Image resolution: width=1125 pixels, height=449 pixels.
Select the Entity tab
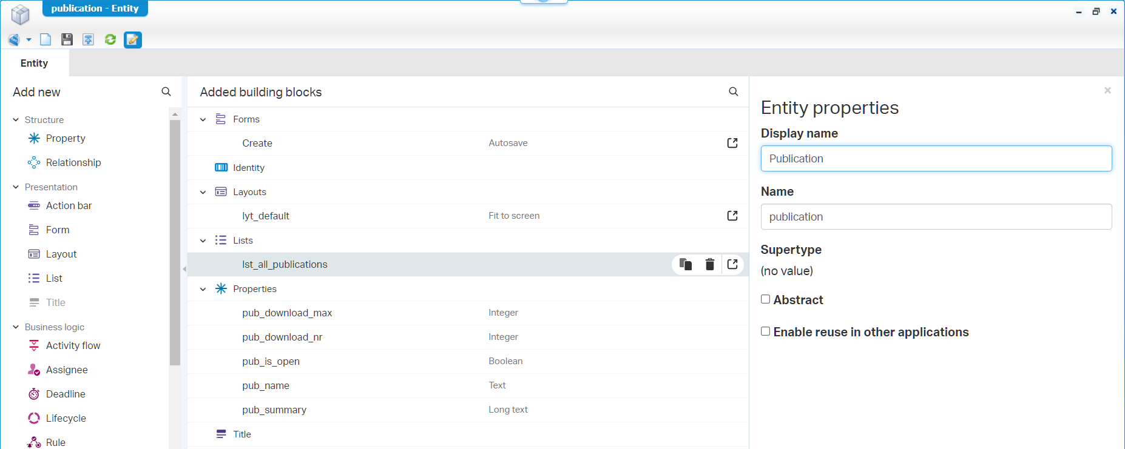[x=35, y=63]
